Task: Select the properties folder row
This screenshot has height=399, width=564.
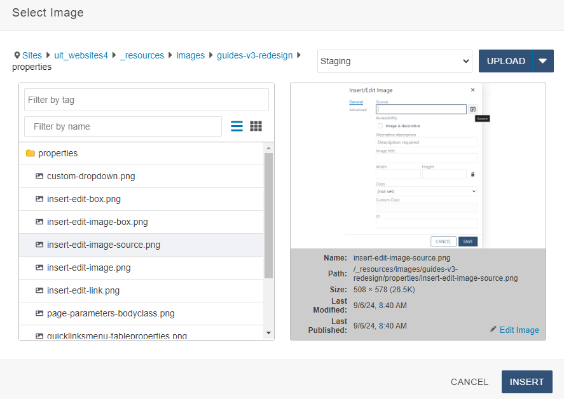Action: click(x=141, y=154)
